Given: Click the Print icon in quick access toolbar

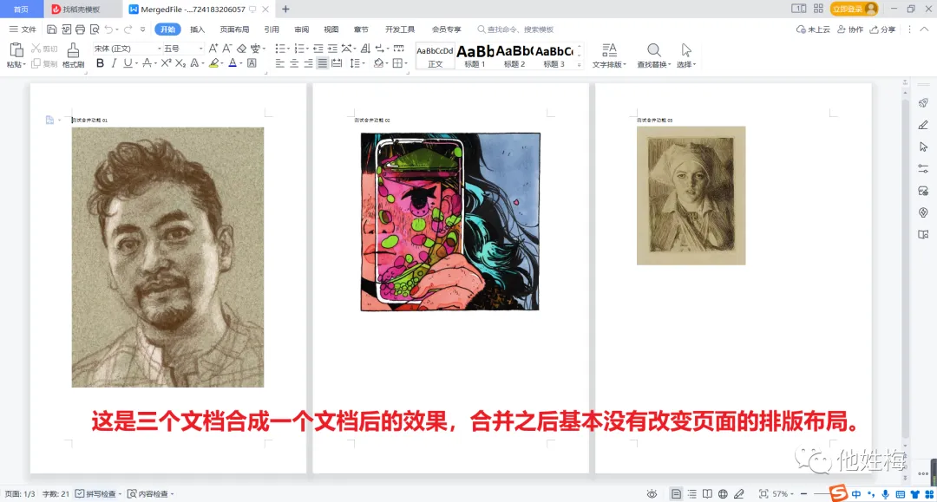Looking at the screenshot, I should pyautogui.click(x=80, y=29).
